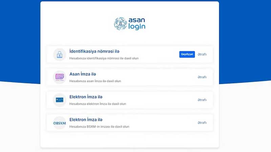Click the asan login fingerprint logo
The width and height of the screenshot is (271, 152).
[x=121, y=24]
